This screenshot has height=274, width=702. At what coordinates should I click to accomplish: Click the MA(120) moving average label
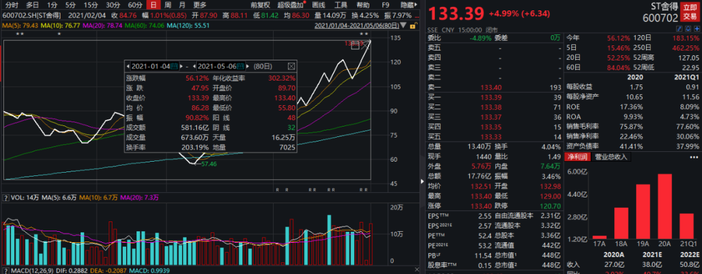coord(188,25)
